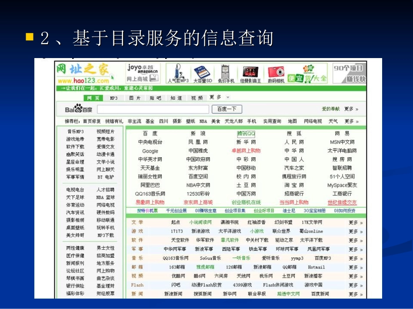Open the 搜狐 site link
This screenshot has height=309, width=413.
294,133
